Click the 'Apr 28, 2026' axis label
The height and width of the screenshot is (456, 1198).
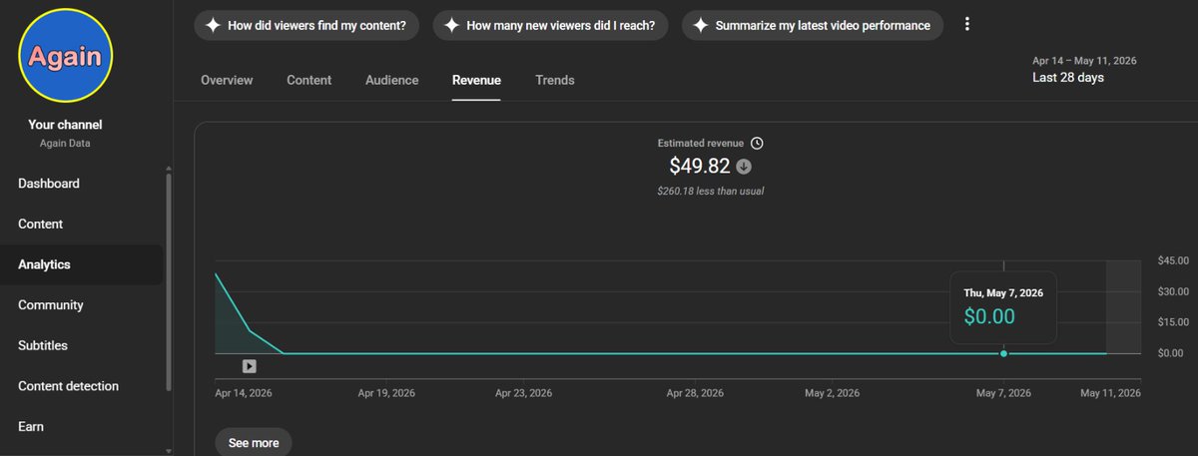pyautogui.click(x=695, y=393)
